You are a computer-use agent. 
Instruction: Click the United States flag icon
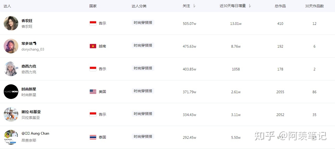point(93,92)
